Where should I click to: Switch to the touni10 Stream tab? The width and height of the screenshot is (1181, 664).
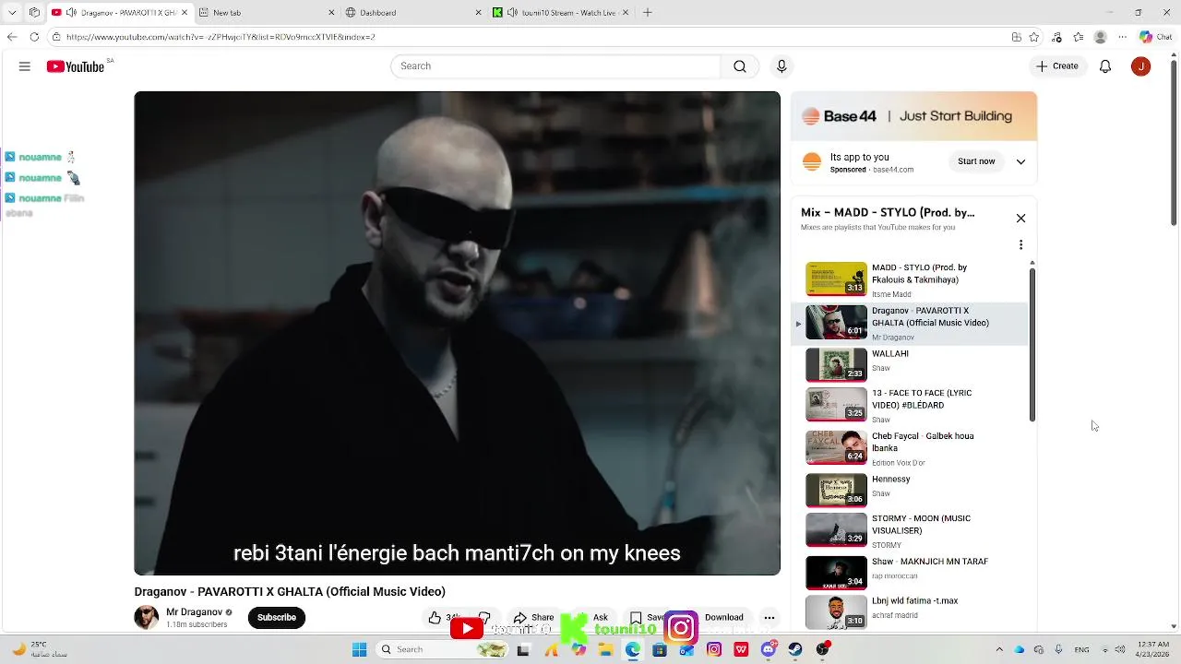point(560,12)
